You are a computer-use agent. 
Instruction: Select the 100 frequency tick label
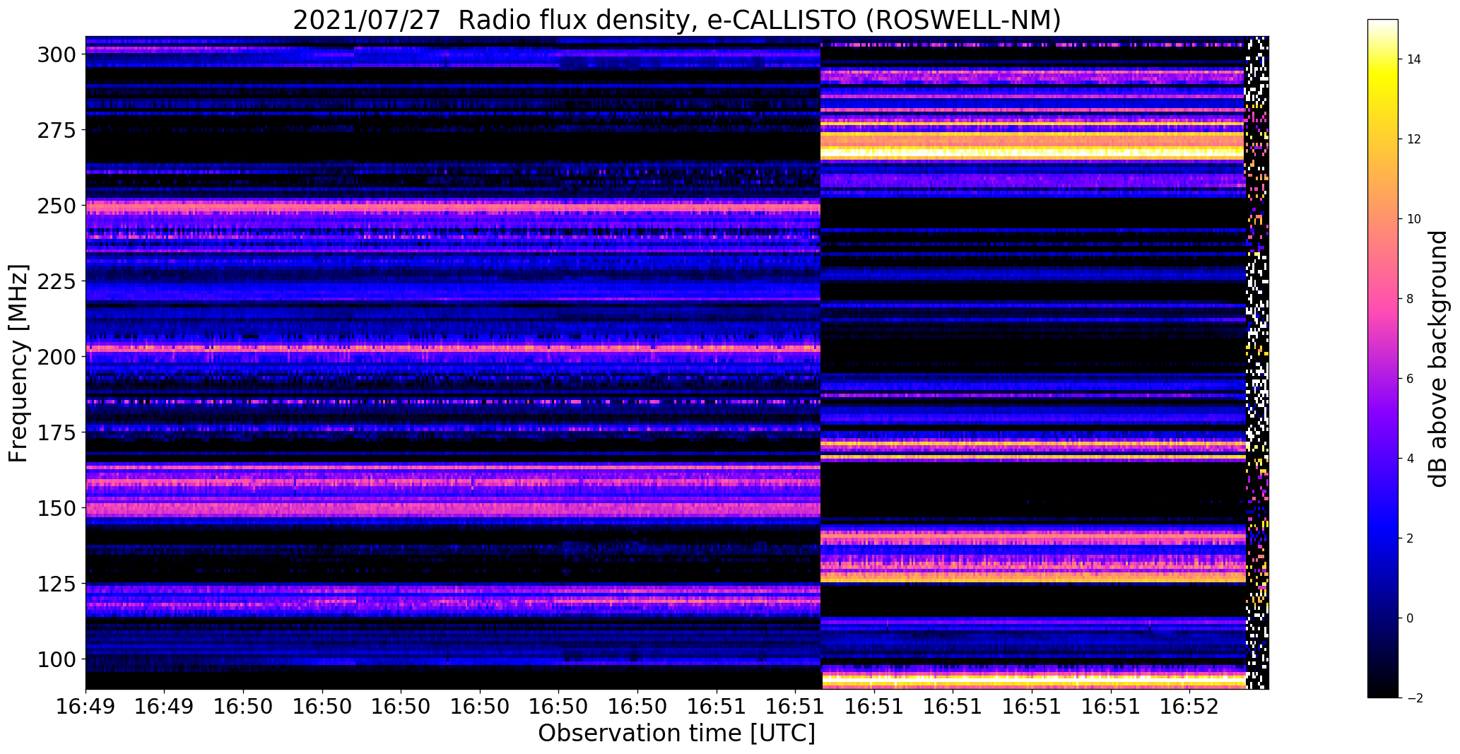click(57, 659)
